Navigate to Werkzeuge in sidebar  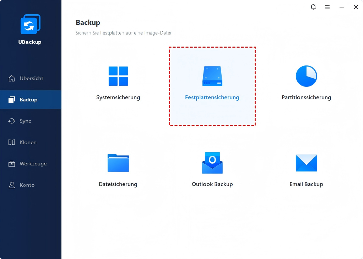33,164
